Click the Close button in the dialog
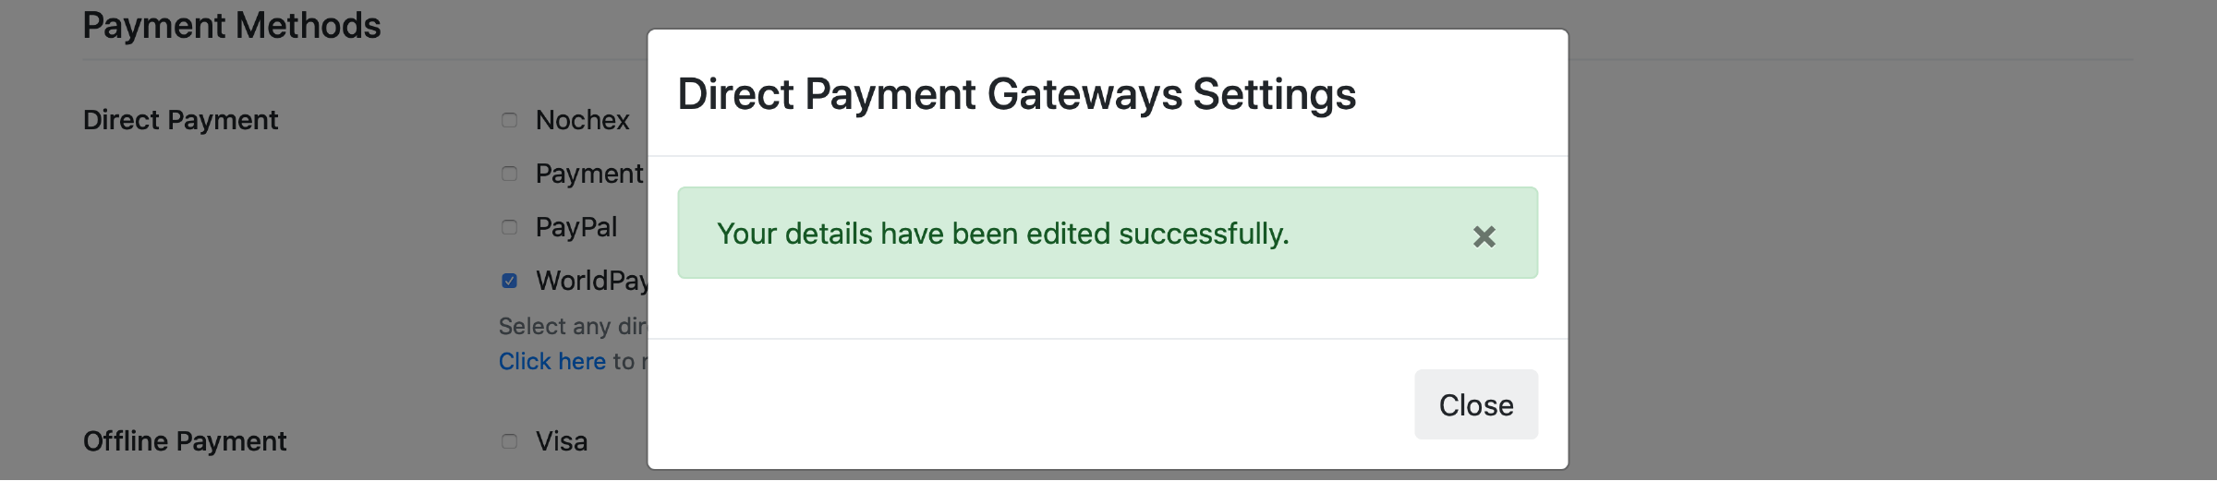 tap(1475, 404)
